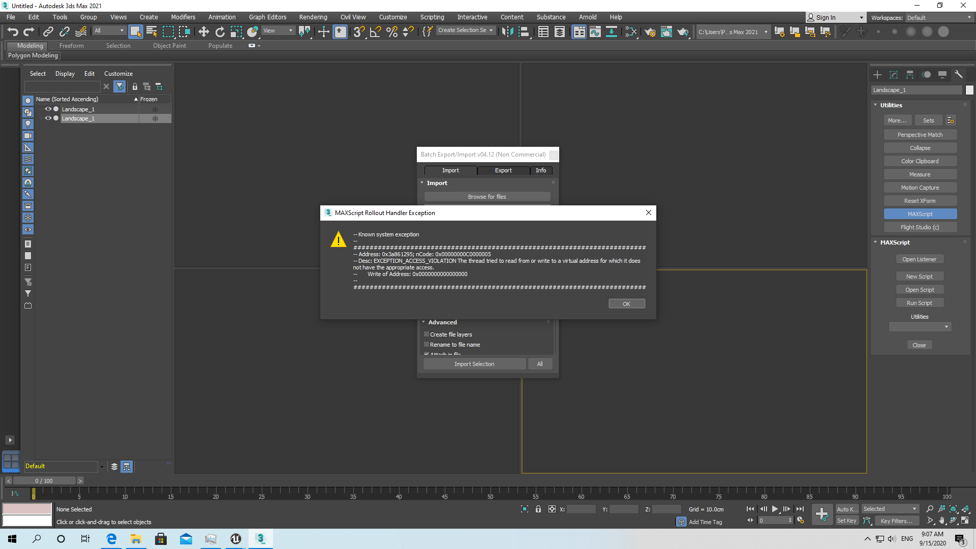Activate the Select Object tool
976x549 pixels.
point(135,32)
